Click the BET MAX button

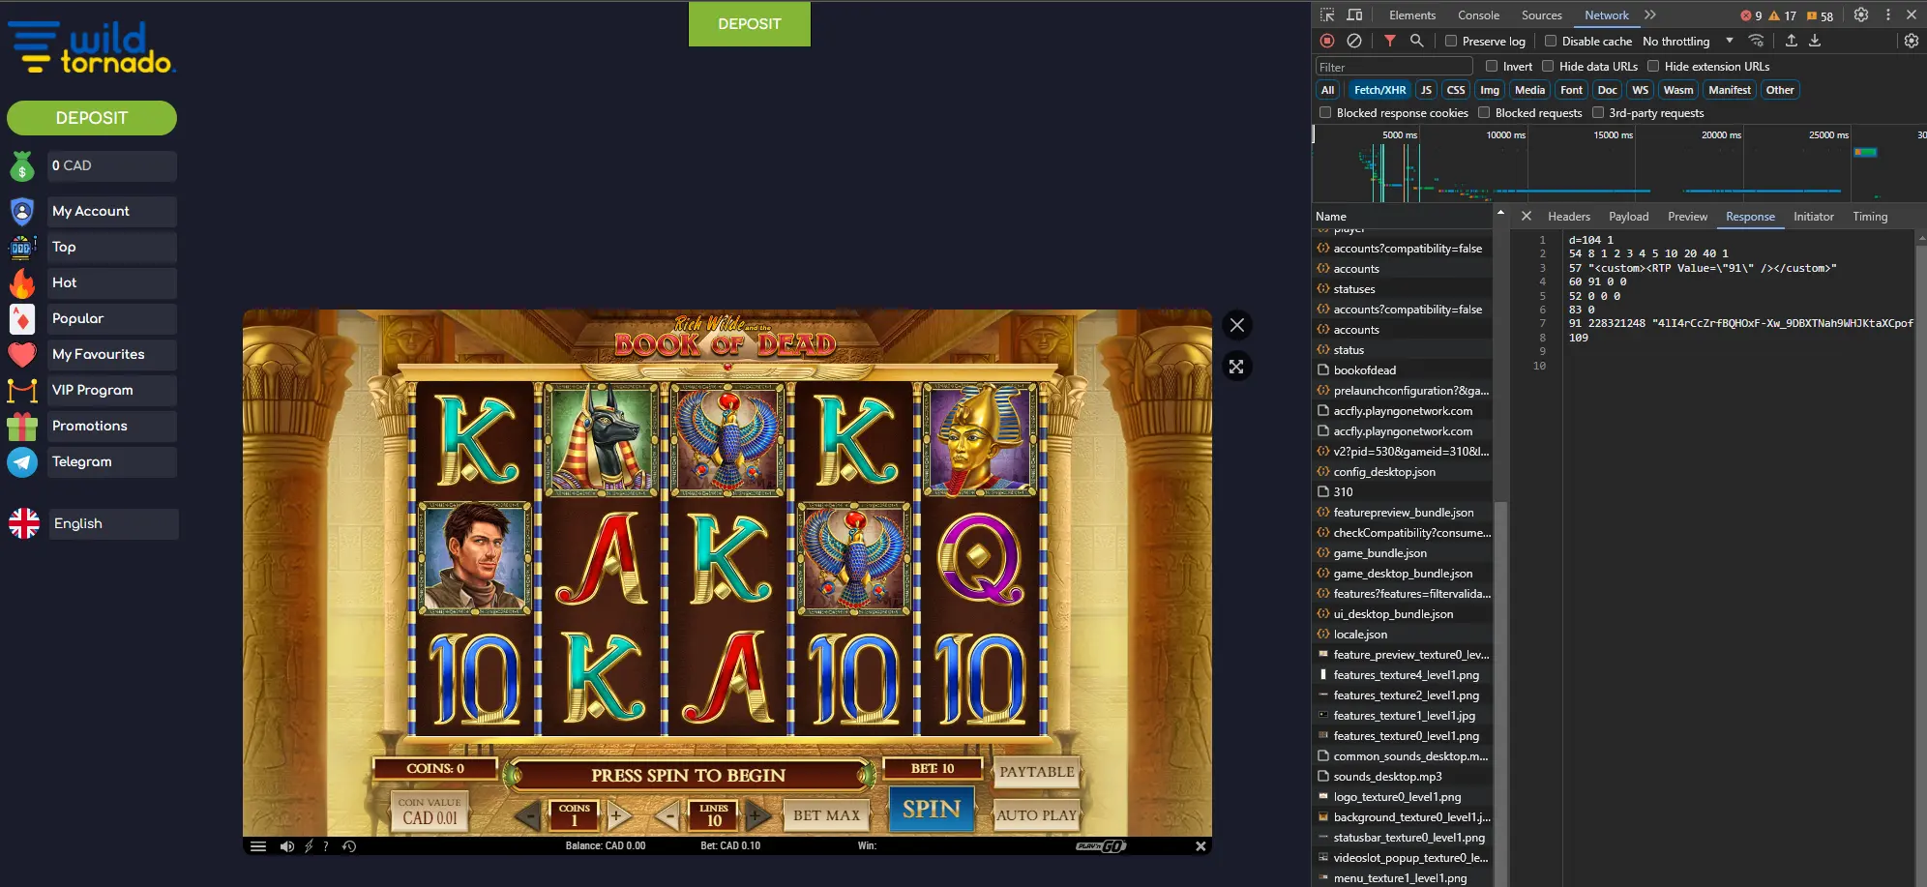coord(826,815)
